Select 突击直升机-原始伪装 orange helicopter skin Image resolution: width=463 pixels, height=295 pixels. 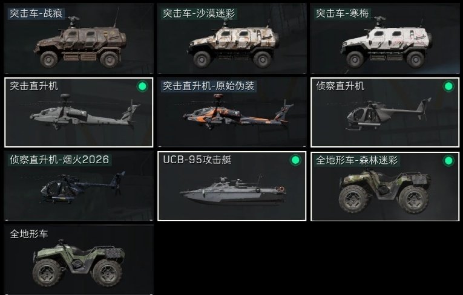(232, 112)
